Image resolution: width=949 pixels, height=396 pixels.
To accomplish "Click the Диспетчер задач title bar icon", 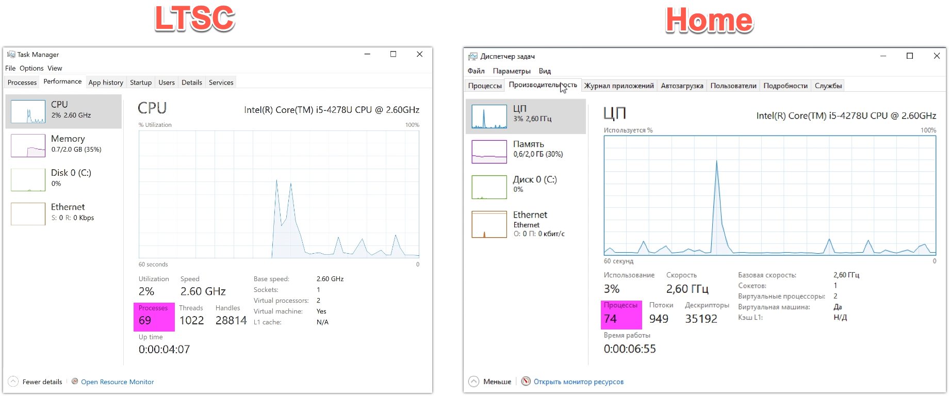I will (472, 56).
